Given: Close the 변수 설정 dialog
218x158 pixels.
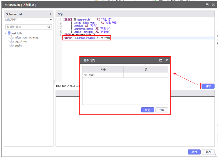Looking at the screenshot, I should [167, 60].
